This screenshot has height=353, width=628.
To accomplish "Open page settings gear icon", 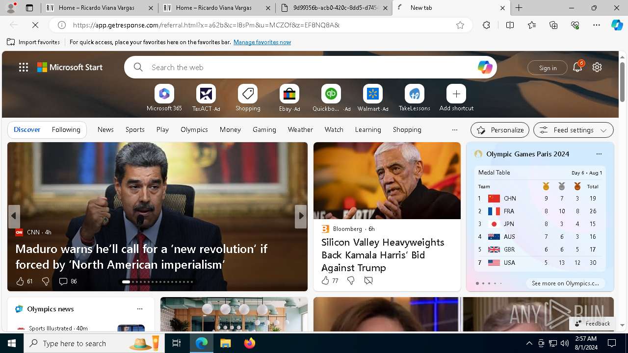I will pyautogui.click(x=597, y=67).
